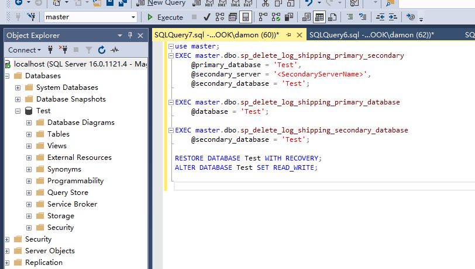Click the 'RESTORE DATABASE Test WITH RECOVERY' line

click(248, 158)
